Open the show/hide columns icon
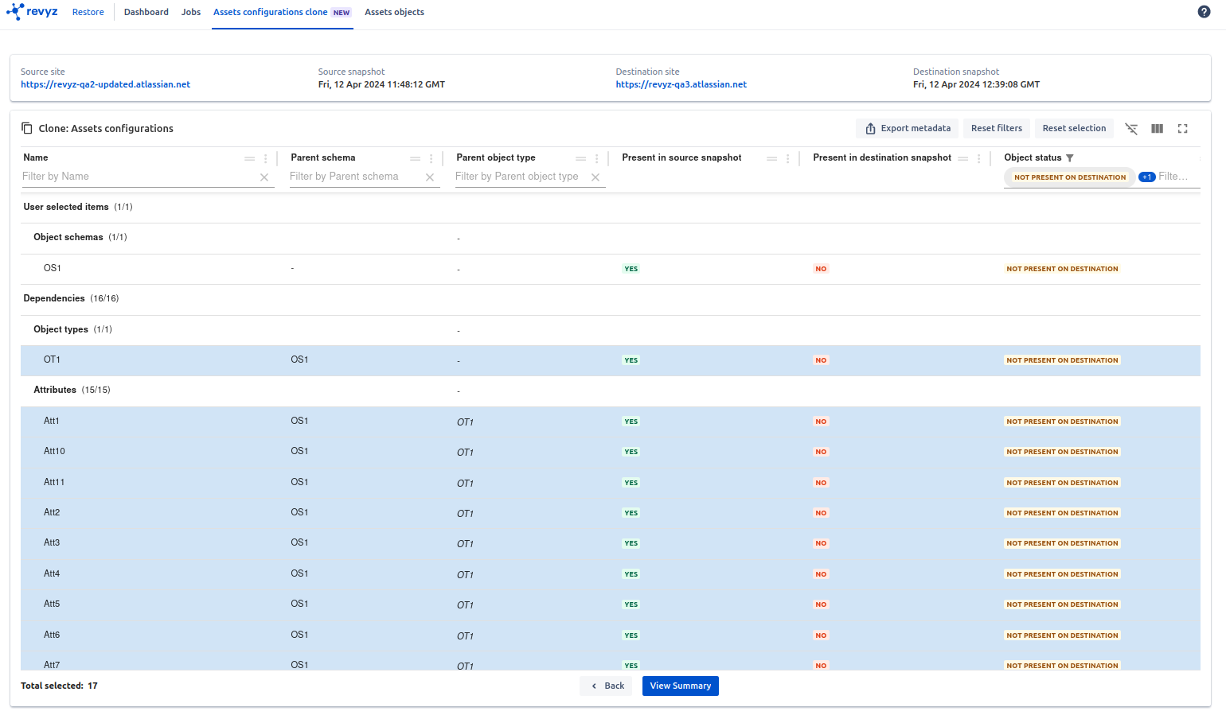Viewport: 1226px width, 719px height. 1158,129
